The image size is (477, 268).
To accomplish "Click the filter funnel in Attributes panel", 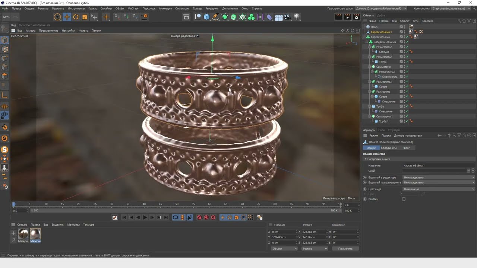I will (459, 135).
